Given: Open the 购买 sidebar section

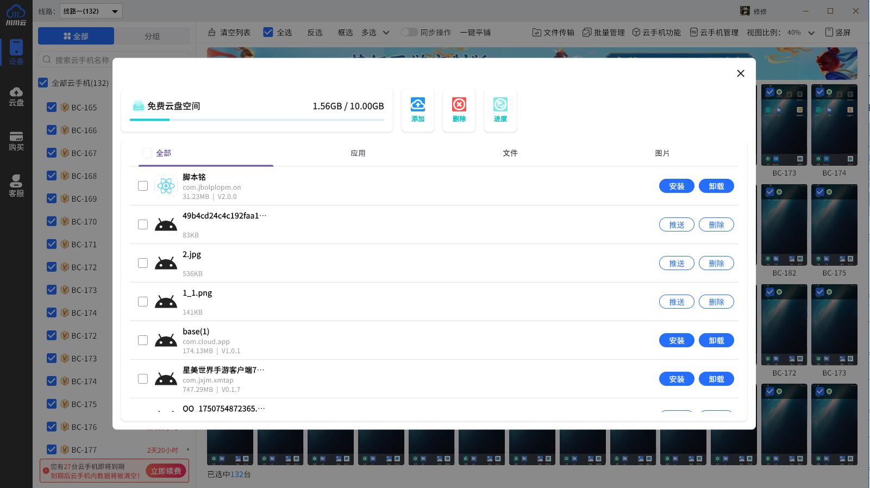Looking at the screenshot, I should [16, 141].
